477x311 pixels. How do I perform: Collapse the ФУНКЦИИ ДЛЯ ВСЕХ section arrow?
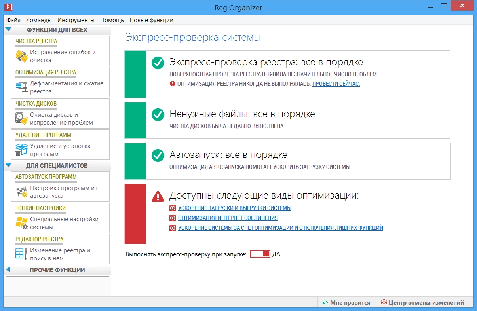coord(9,29)
